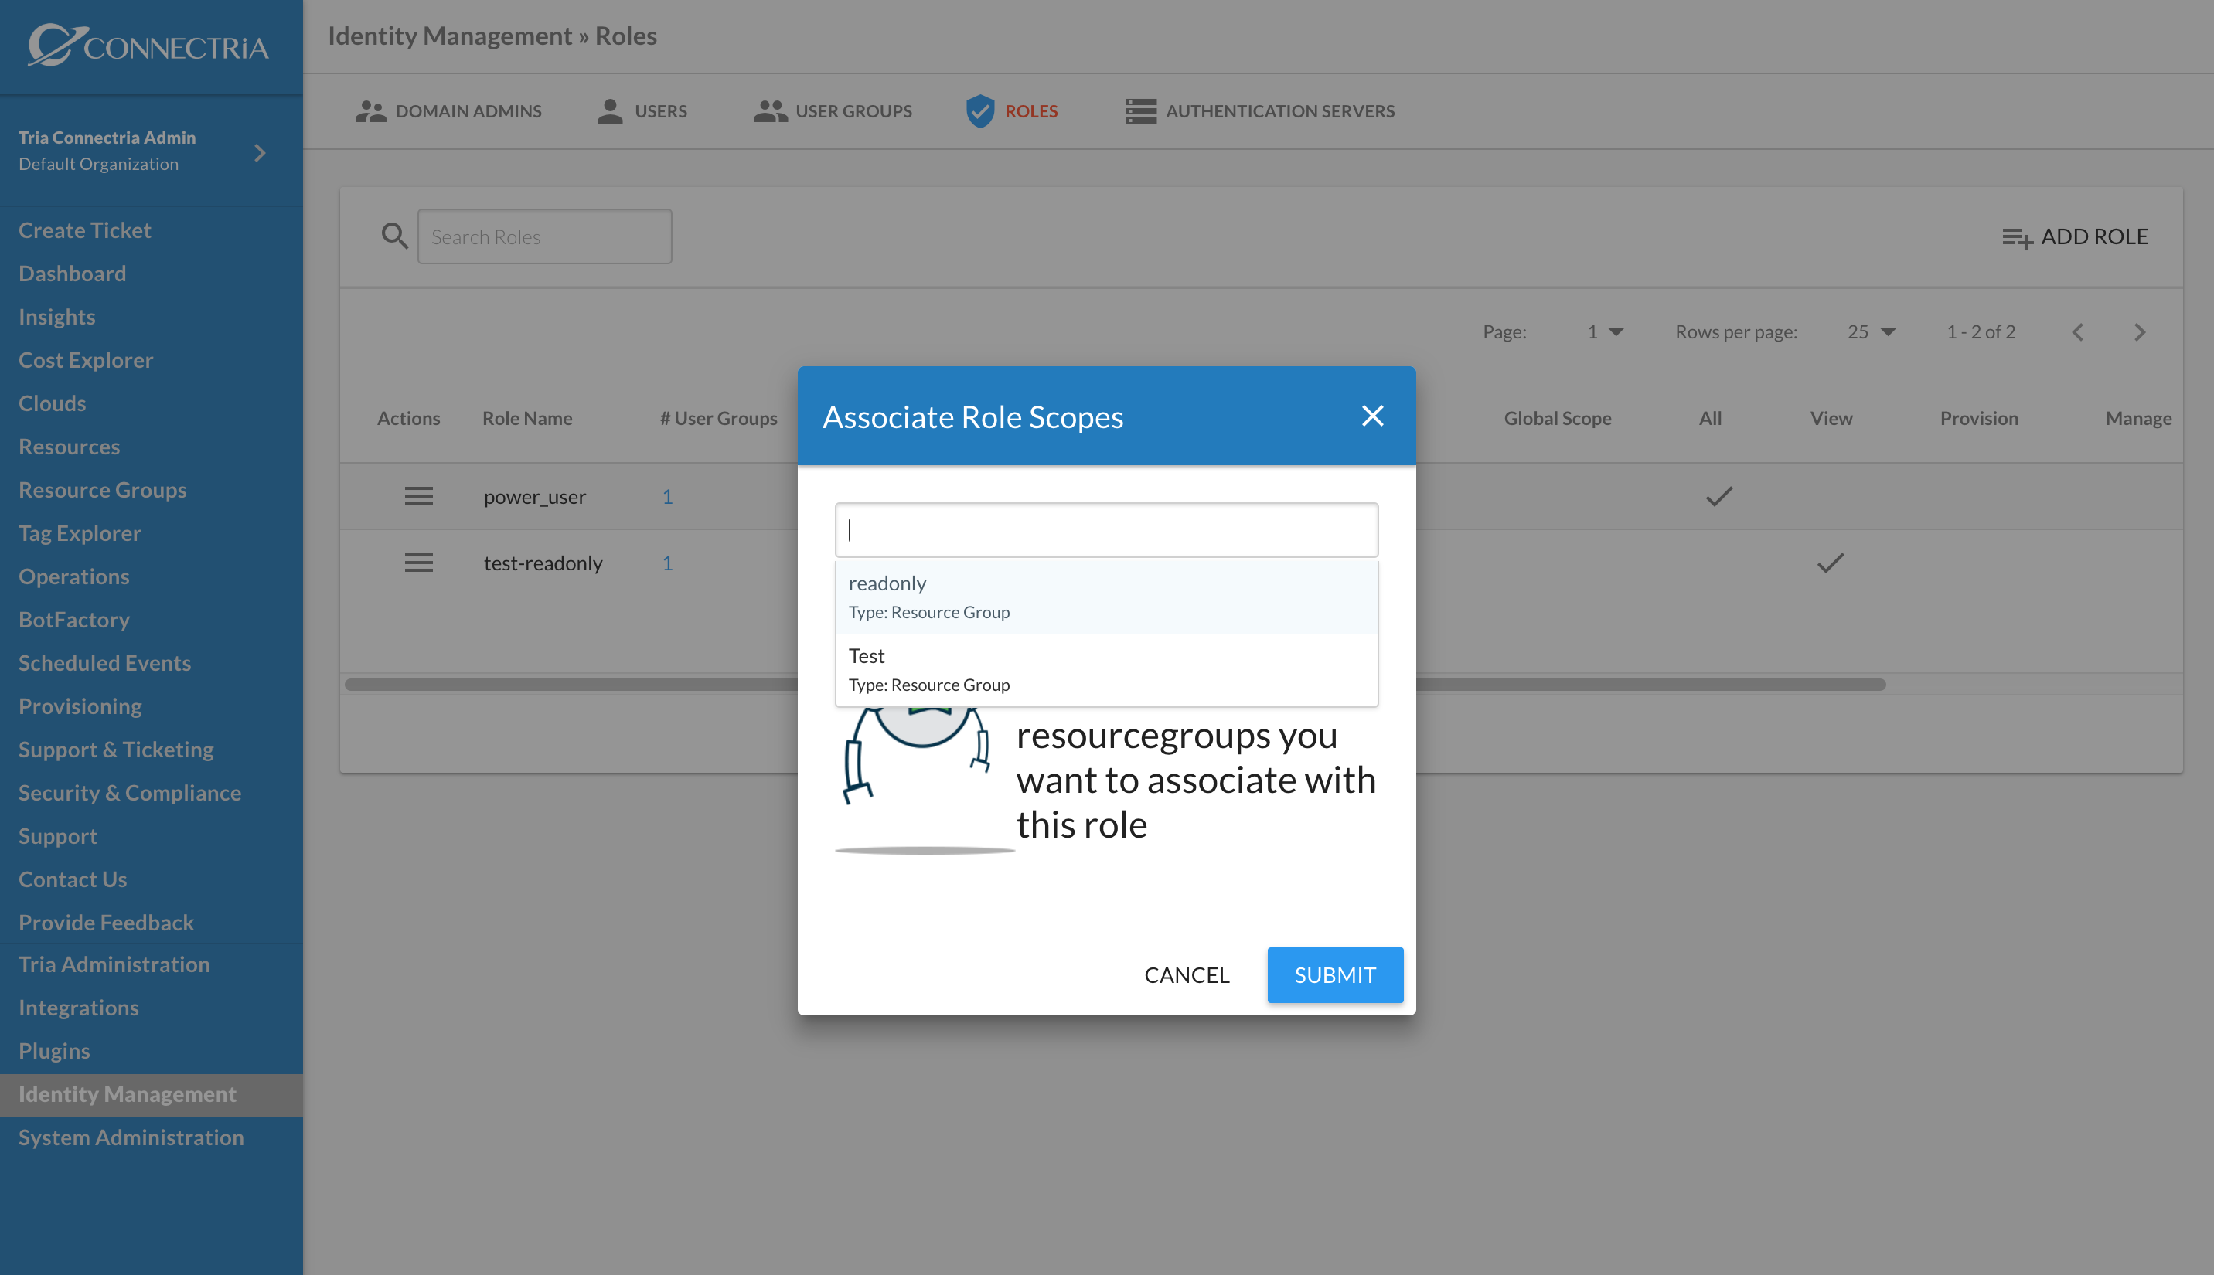2214x1275 pixels.
Task: Open Tria Administration
Action: click(114, 964)
